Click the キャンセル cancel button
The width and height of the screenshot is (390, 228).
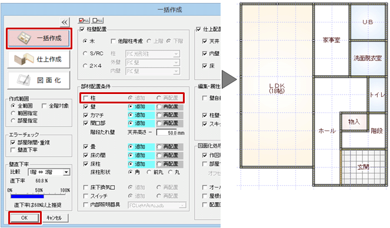point(54,218)
